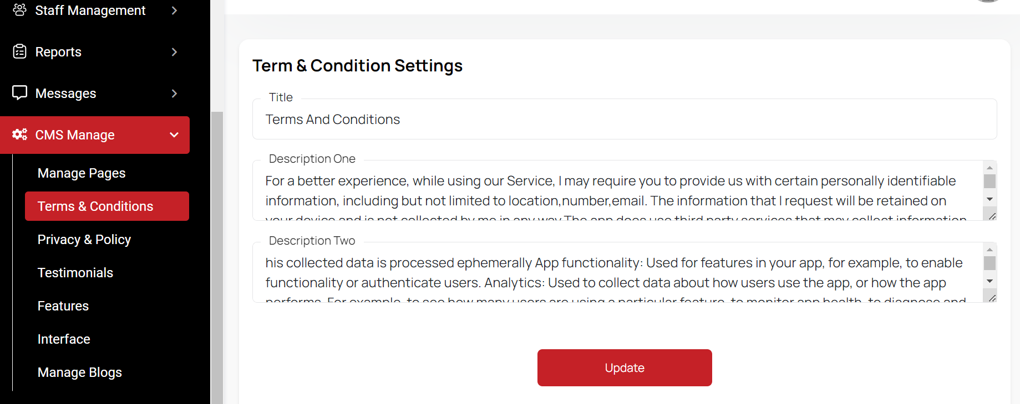Screen dimensions: 1020x404
Task: Click the Staff Management people icon
Action: point(20,10)
